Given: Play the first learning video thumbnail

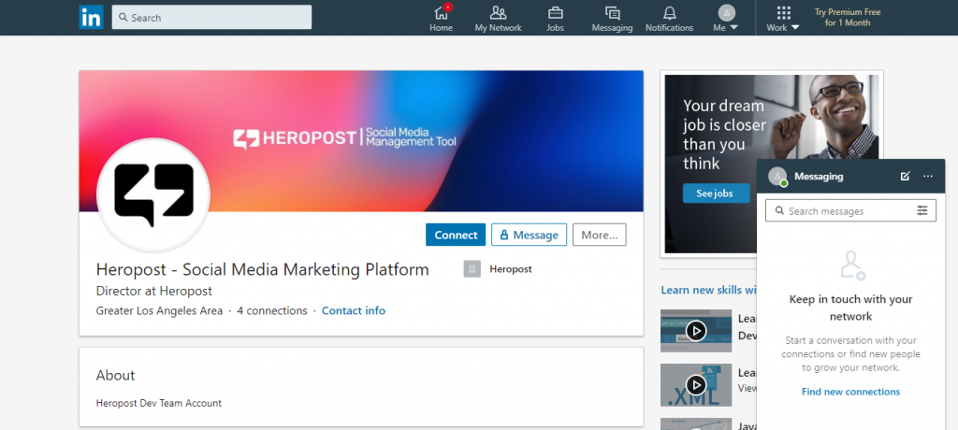Looking at the screenshot, I should pyautogui.click(x=696, y=330).
